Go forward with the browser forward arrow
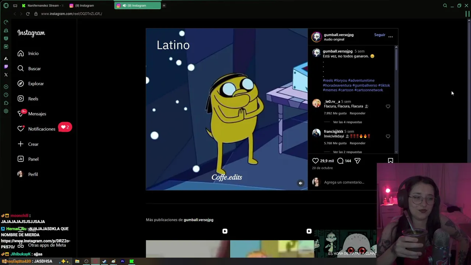 21,14
